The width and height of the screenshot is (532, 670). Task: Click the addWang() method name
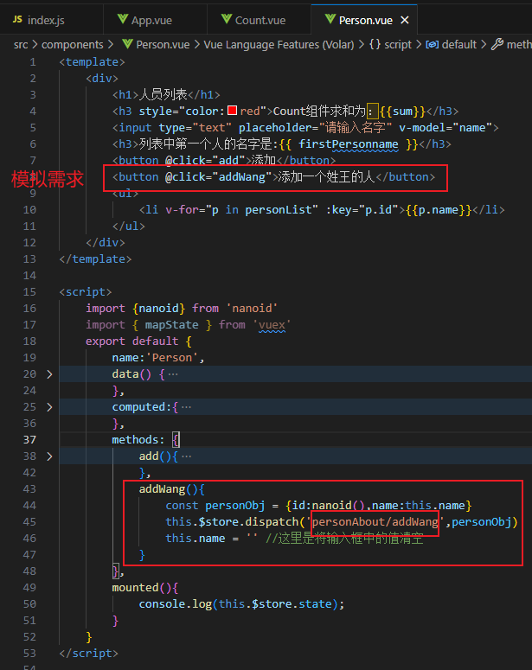[162, 488]
